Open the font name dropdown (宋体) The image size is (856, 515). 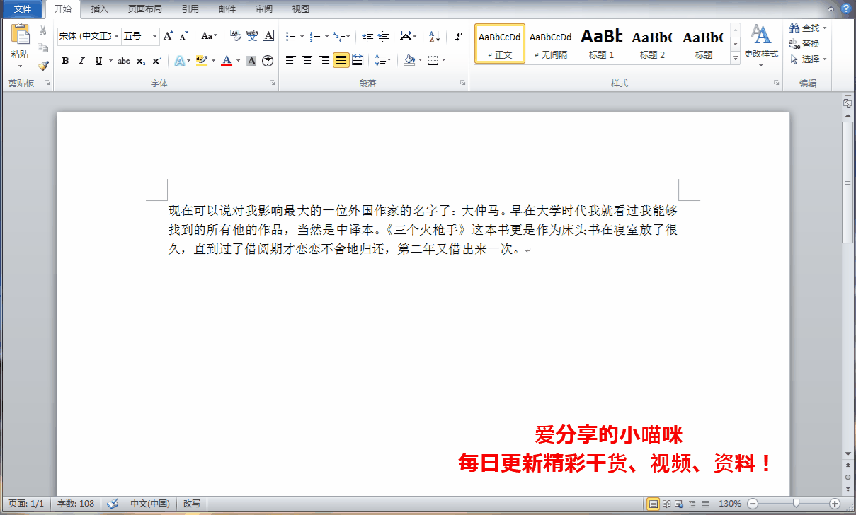(x=116, y=36)
